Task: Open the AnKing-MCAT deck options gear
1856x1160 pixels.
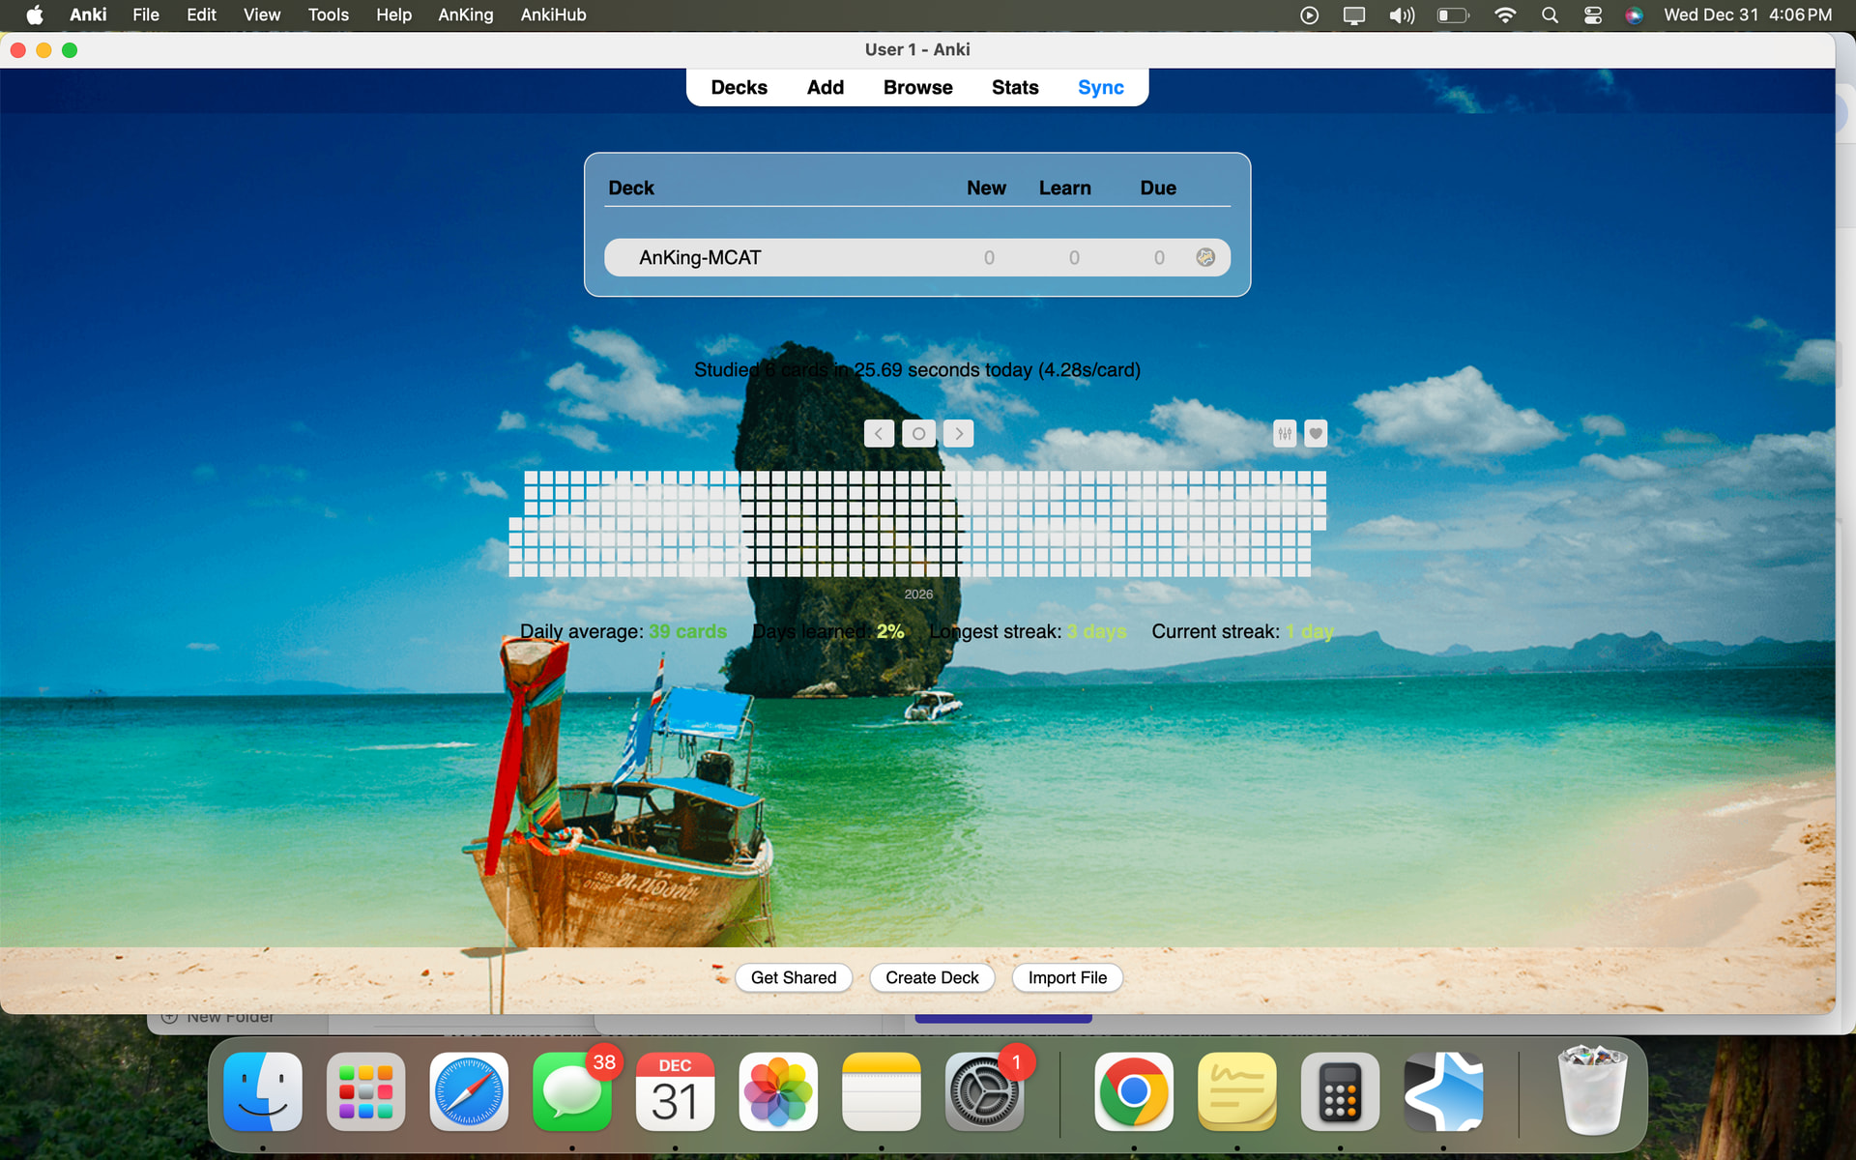Action: point(1205,257)
